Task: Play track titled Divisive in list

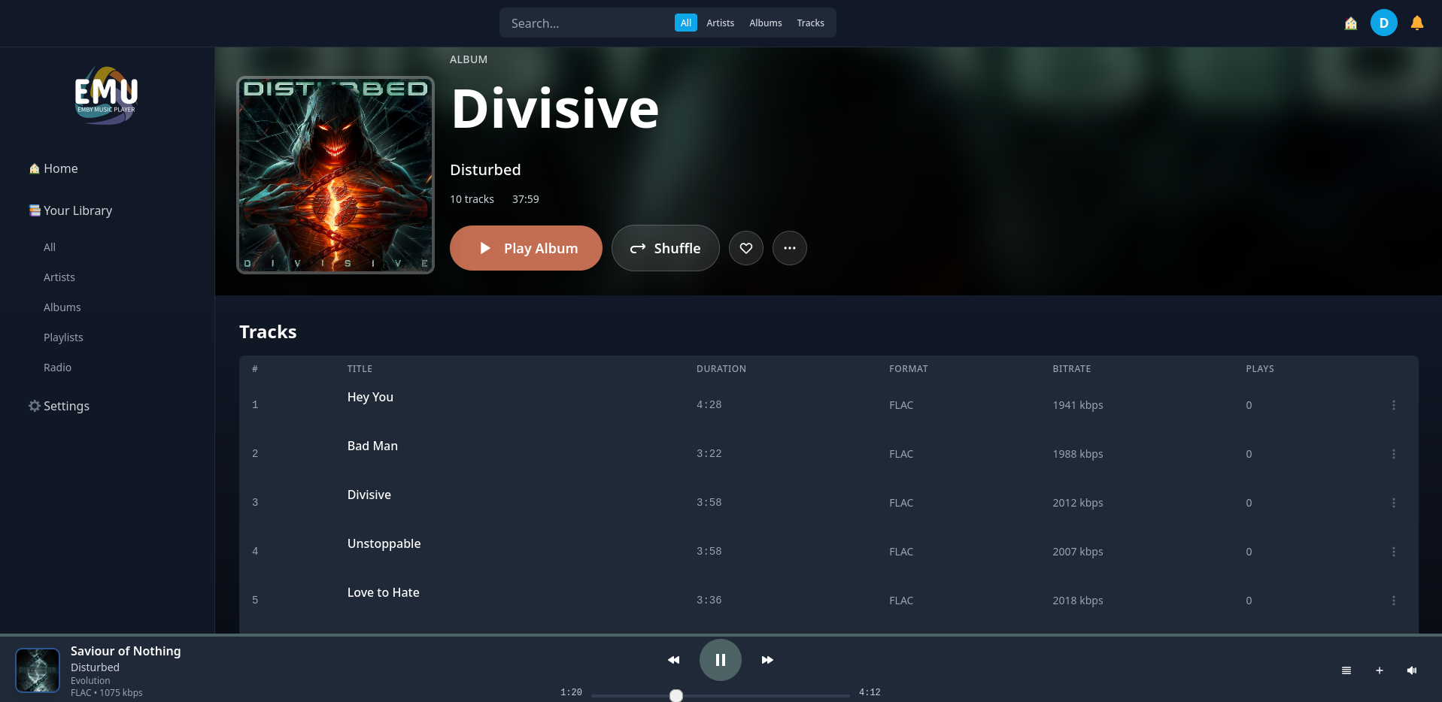Action: (369, 495)
